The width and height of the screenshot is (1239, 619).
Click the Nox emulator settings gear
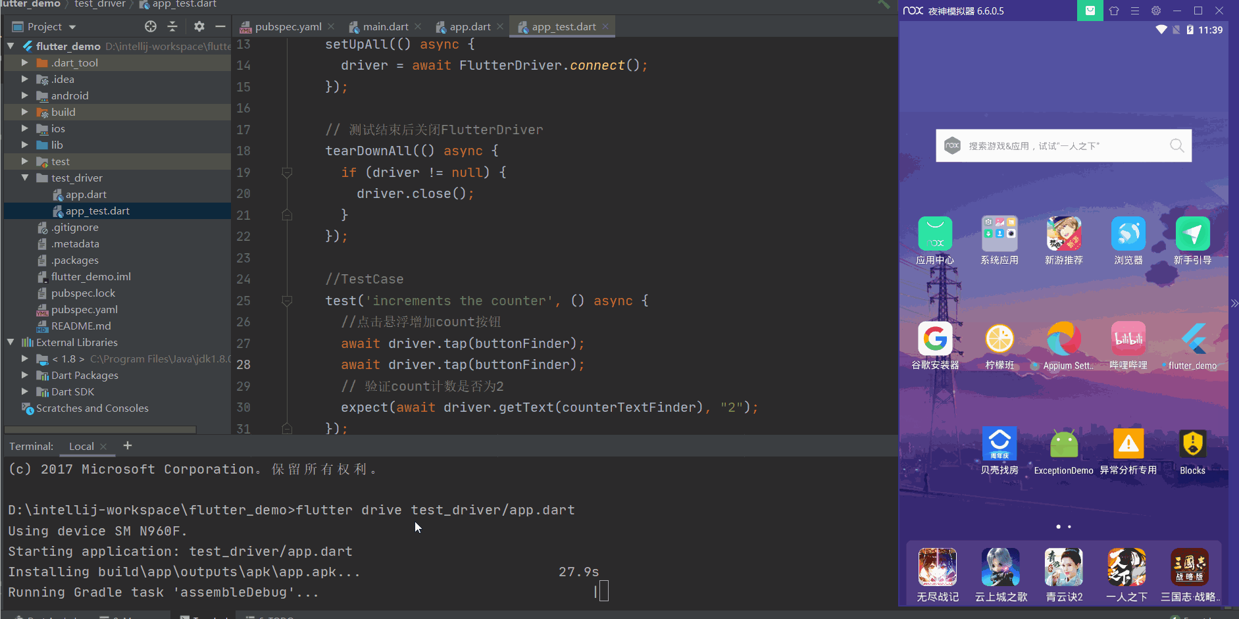(1156, 11)
